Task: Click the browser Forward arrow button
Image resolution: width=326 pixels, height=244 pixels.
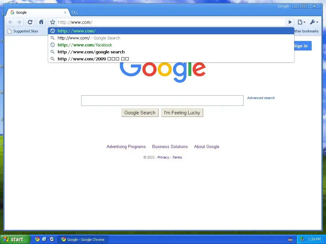Action: point(19,22)
